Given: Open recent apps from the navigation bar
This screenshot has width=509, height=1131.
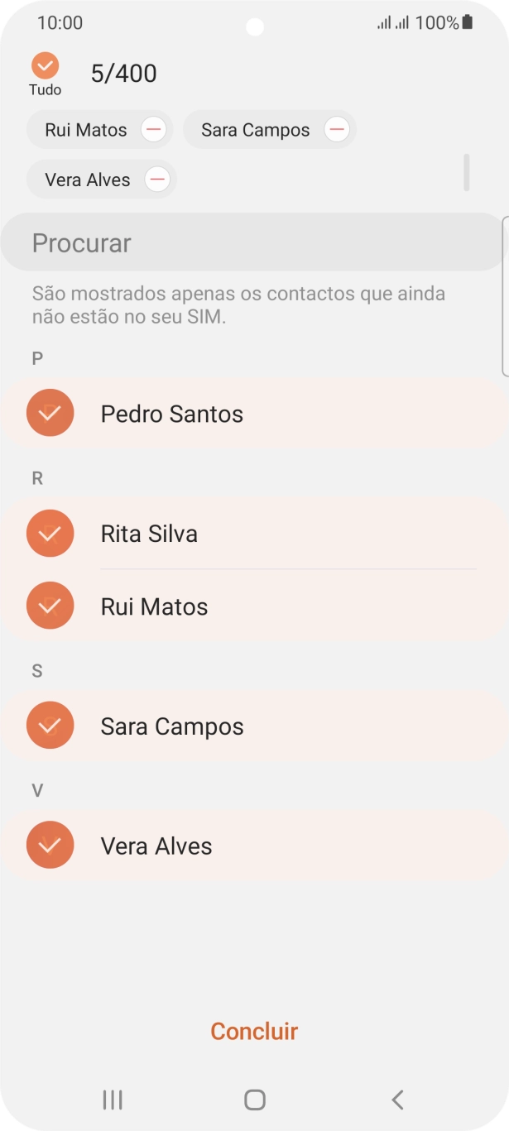Looking at the screenshot, I should coord(112,1100).
